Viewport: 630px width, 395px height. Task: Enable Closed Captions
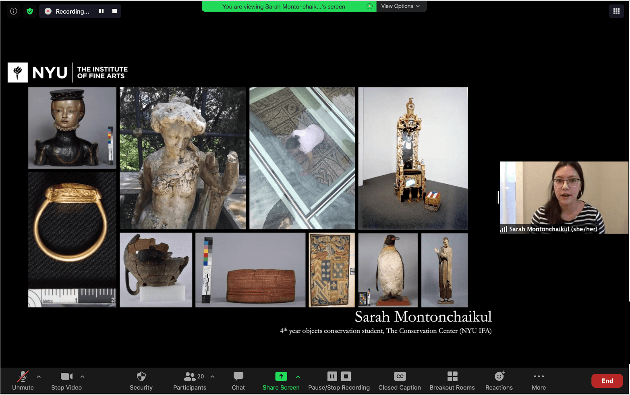coord(399,380)
